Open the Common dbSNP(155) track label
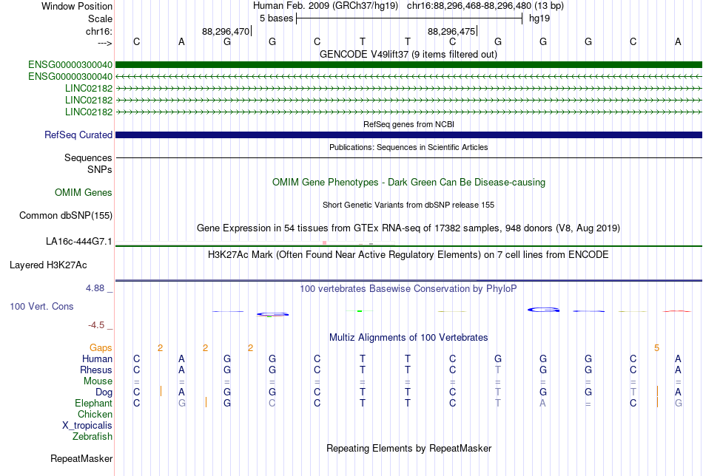The width and height of the screenshot is (703, 476). (x=66, y=215)
